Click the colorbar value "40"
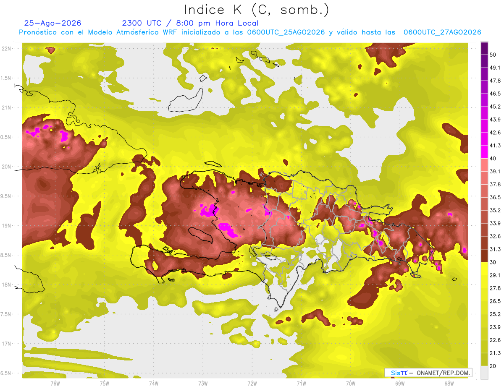 493,159
